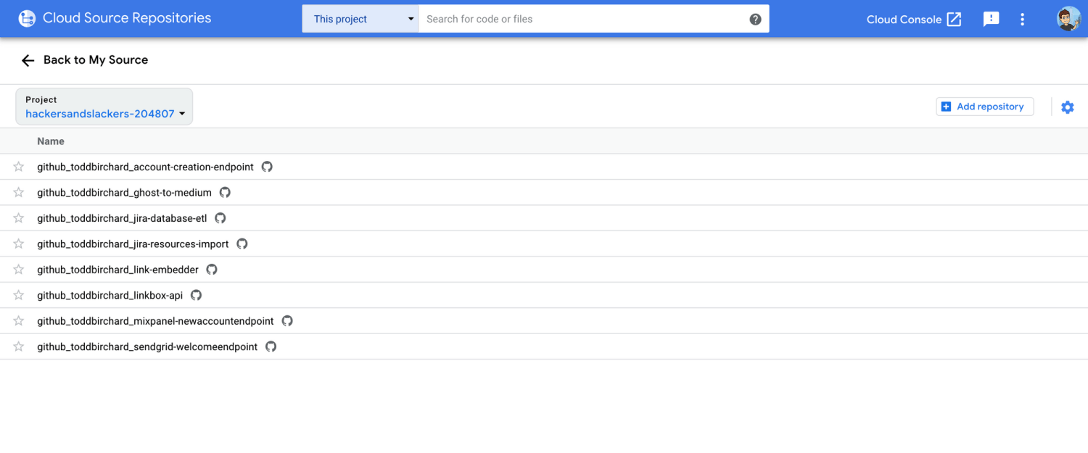The height and width of the screenshot is (453, 1088).
Task: Click GitHub icon beside ghost-to-medium
Action: (225, 192)
